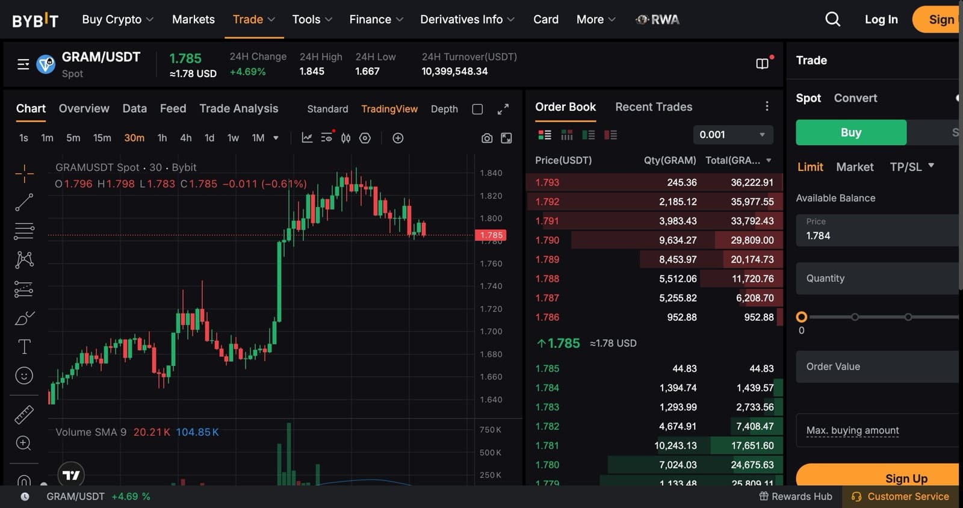Toggle chart layout square icon
Image resolution: width=963 pixels, height=508 pixels.
[x=477, y=109]
